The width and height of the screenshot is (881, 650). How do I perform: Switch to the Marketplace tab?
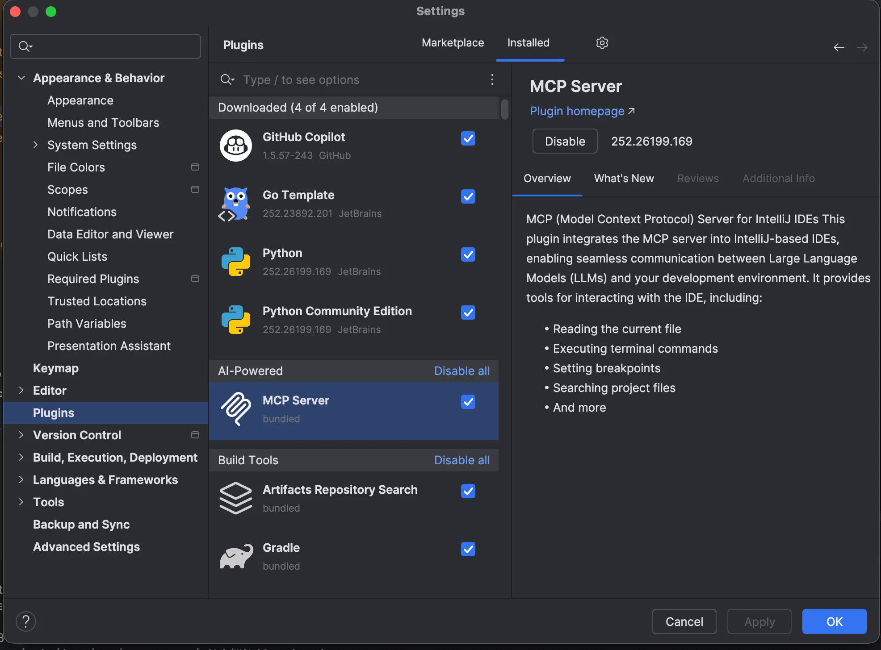(x=453, y=43)
